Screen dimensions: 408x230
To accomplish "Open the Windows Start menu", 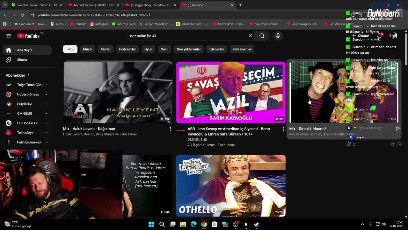I will point(151,224).
